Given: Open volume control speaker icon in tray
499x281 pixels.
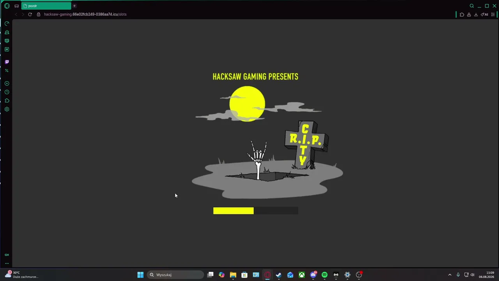Looking at the screenshot, I should (472, 275).
